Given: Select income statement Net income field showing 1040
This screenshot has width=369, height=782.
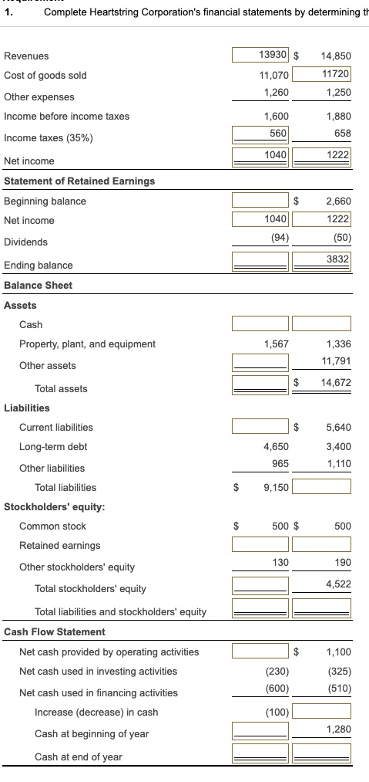Looking at the screenshot, I should click(x=260, y=156).
